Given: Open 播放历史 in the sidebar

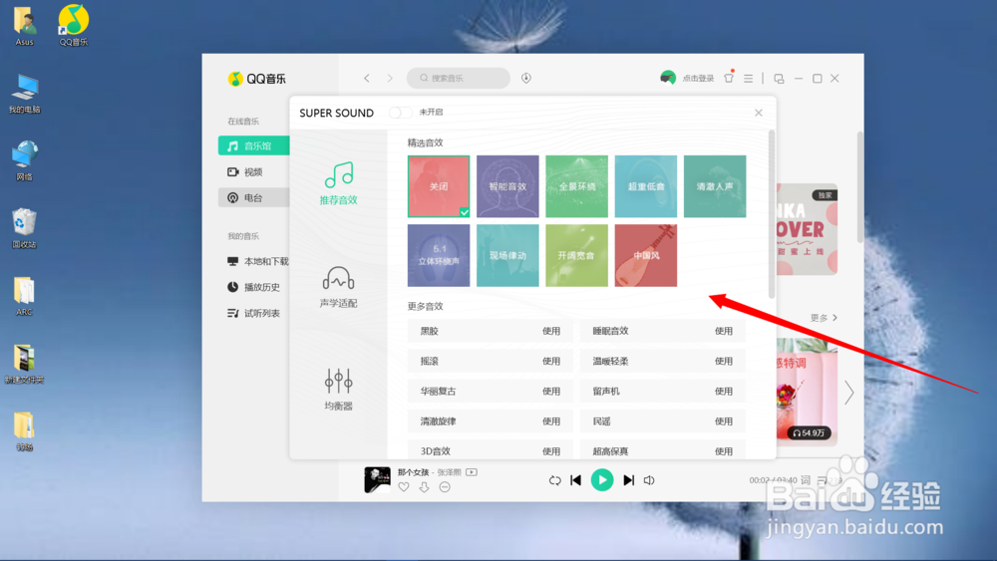Looking at the screenshot, I should [x=253, y=287].
